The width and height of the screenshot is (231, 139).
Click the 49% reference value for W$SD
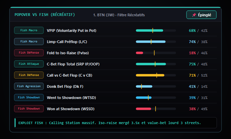pos(204,109)
